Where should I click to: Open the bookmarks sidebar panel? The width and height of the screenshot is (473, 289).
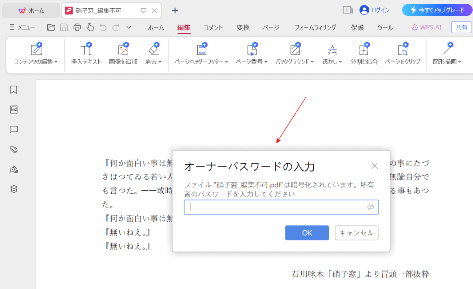[14, 90]
